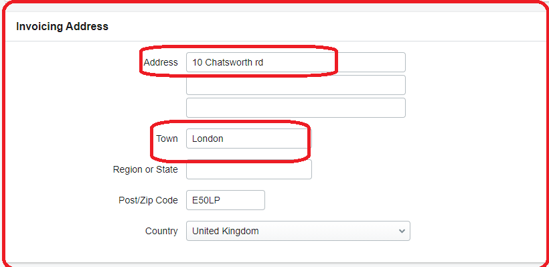Click the 'E50LP' postcode text
The width and height of the screenshot is (549, 267).
(206, 200)
